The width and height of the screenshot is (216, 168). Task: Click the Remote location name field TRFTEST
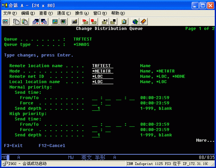103,66
